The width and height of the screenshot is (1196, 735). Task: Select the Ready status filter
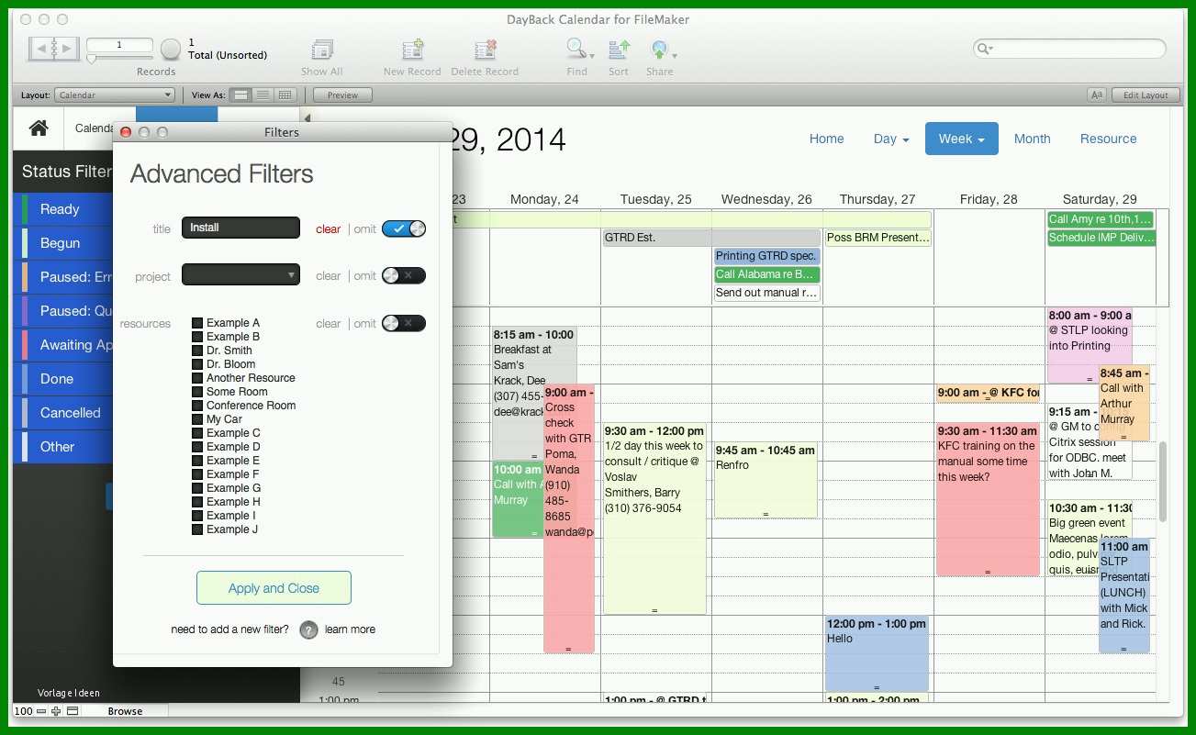tap(64, 209)
